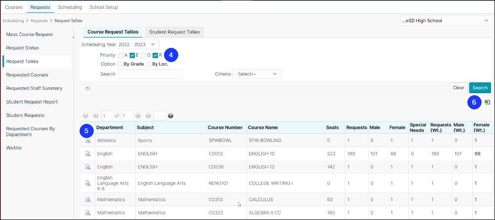Screen dimensions: 495x220
Task: Click the dark go-to-page arrow button
Action: pyautogui.click(x=170, y=116)
